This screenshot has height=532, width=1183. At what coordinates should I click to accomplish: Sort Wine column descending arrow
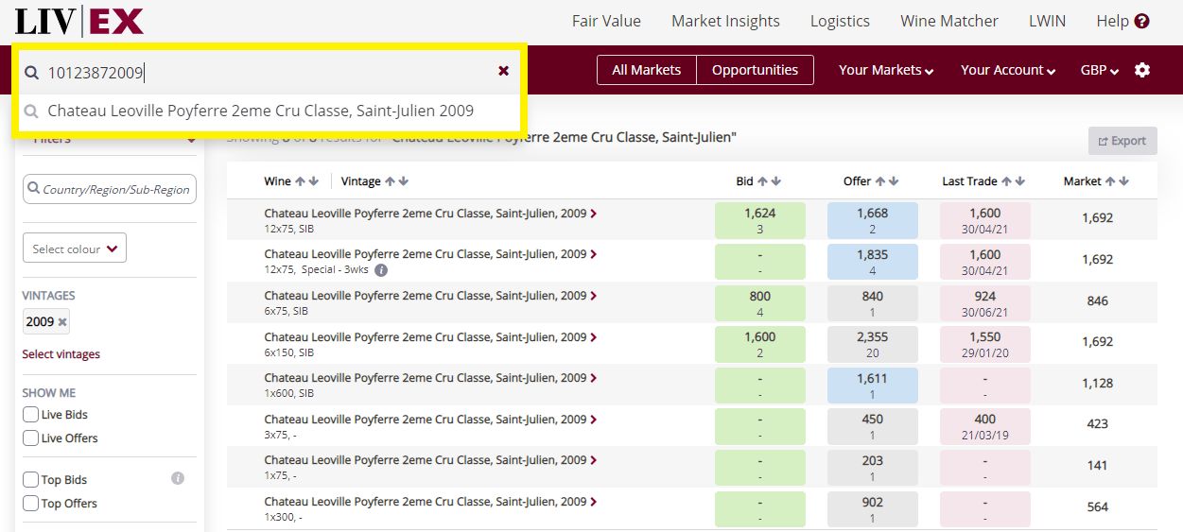[313, 181]
